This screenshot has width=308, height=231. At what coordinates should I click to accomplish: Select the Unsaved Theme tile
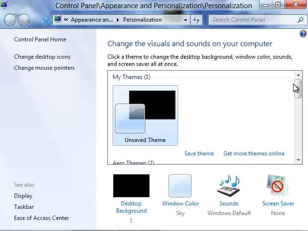[145, 115]
